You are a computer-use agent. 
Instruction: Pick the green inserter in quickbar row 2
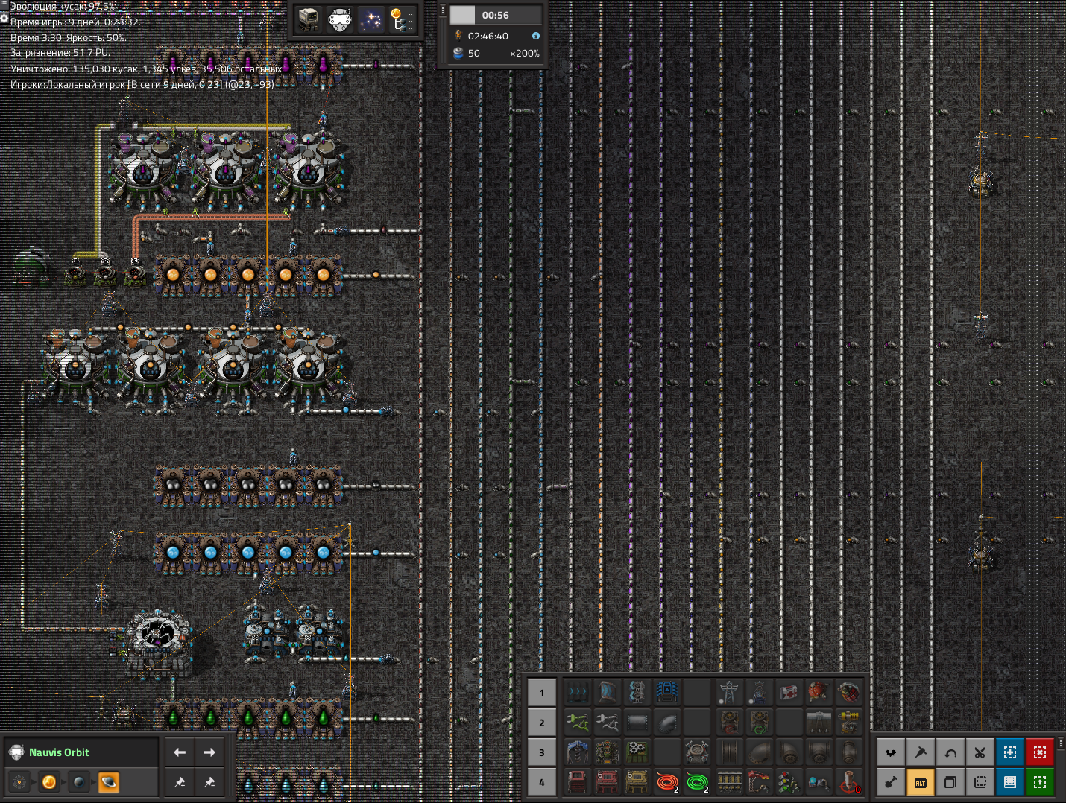coord(577,723)
